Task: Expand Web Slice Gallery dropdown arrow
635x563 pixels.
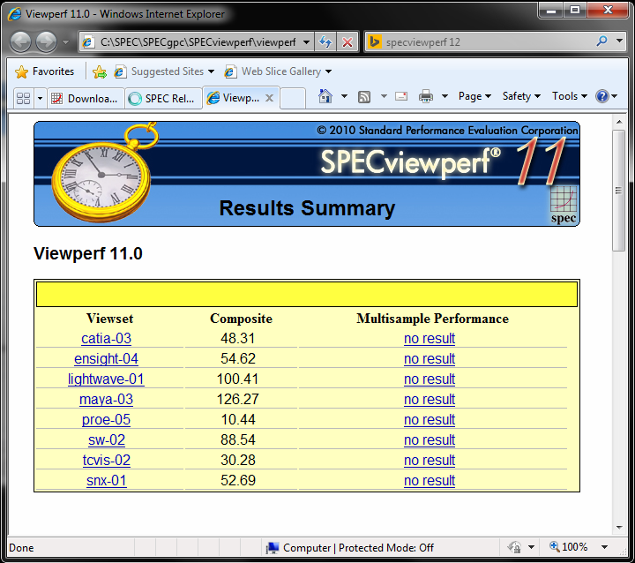Action: [328, 71]
